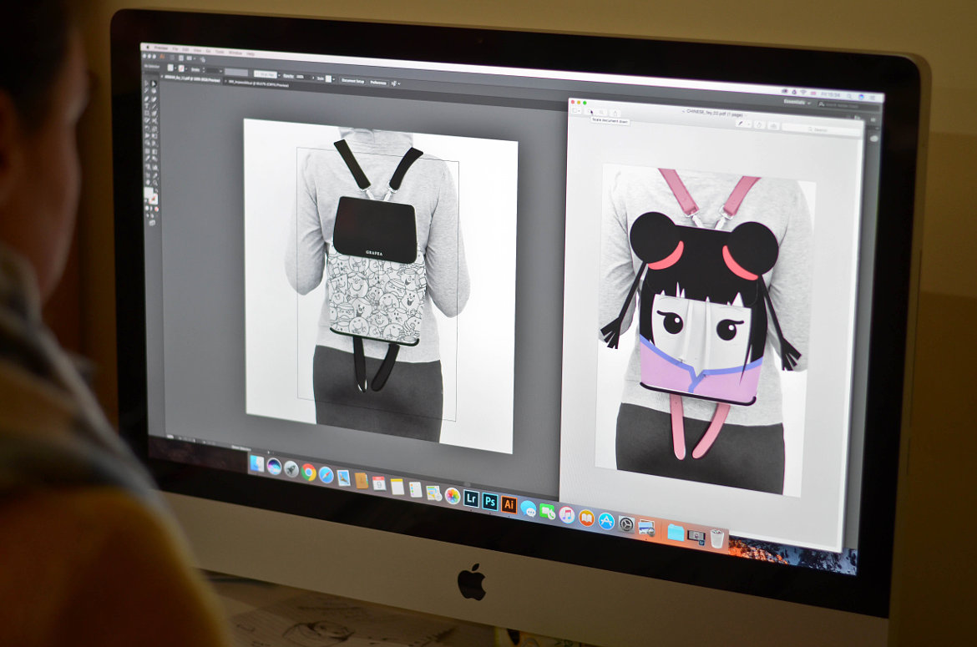Click the zoom in button in Preview toolbar
This screenshot has width=977, height=647.
(x=602, y=113)
